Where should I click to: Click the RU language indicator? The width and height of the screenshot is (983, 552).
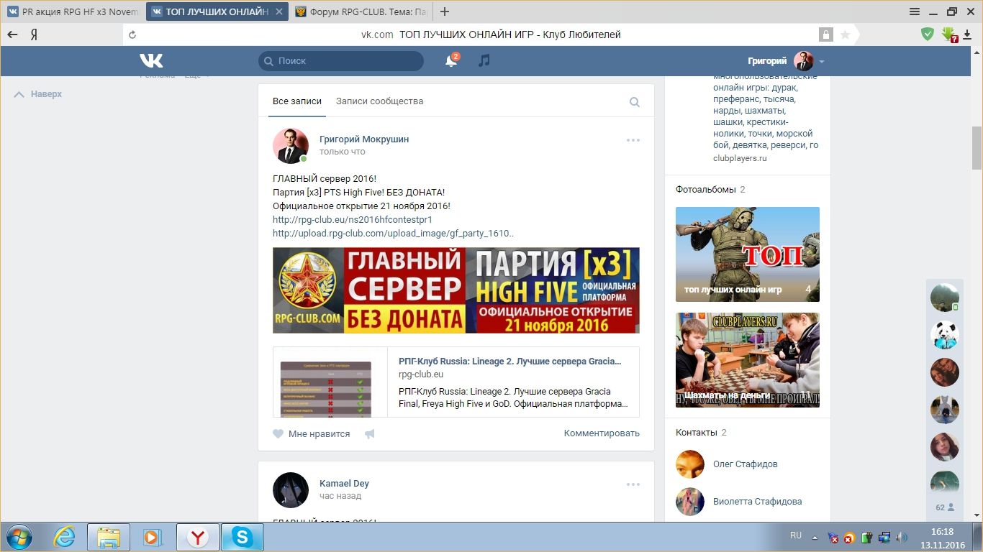click(796, 536)
